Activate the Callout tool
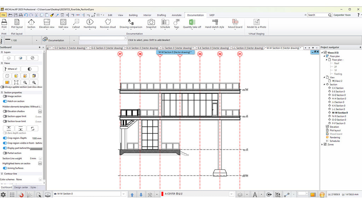Screen dimensions: 362x204 [76, 24]
